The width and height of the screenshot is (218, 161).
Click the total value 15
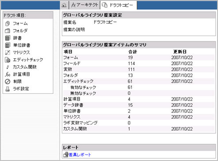click(x=130, y=105)
